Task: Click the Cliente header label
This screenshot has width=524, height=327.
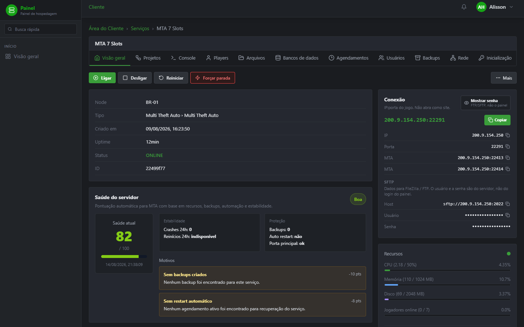Action: 96,7
